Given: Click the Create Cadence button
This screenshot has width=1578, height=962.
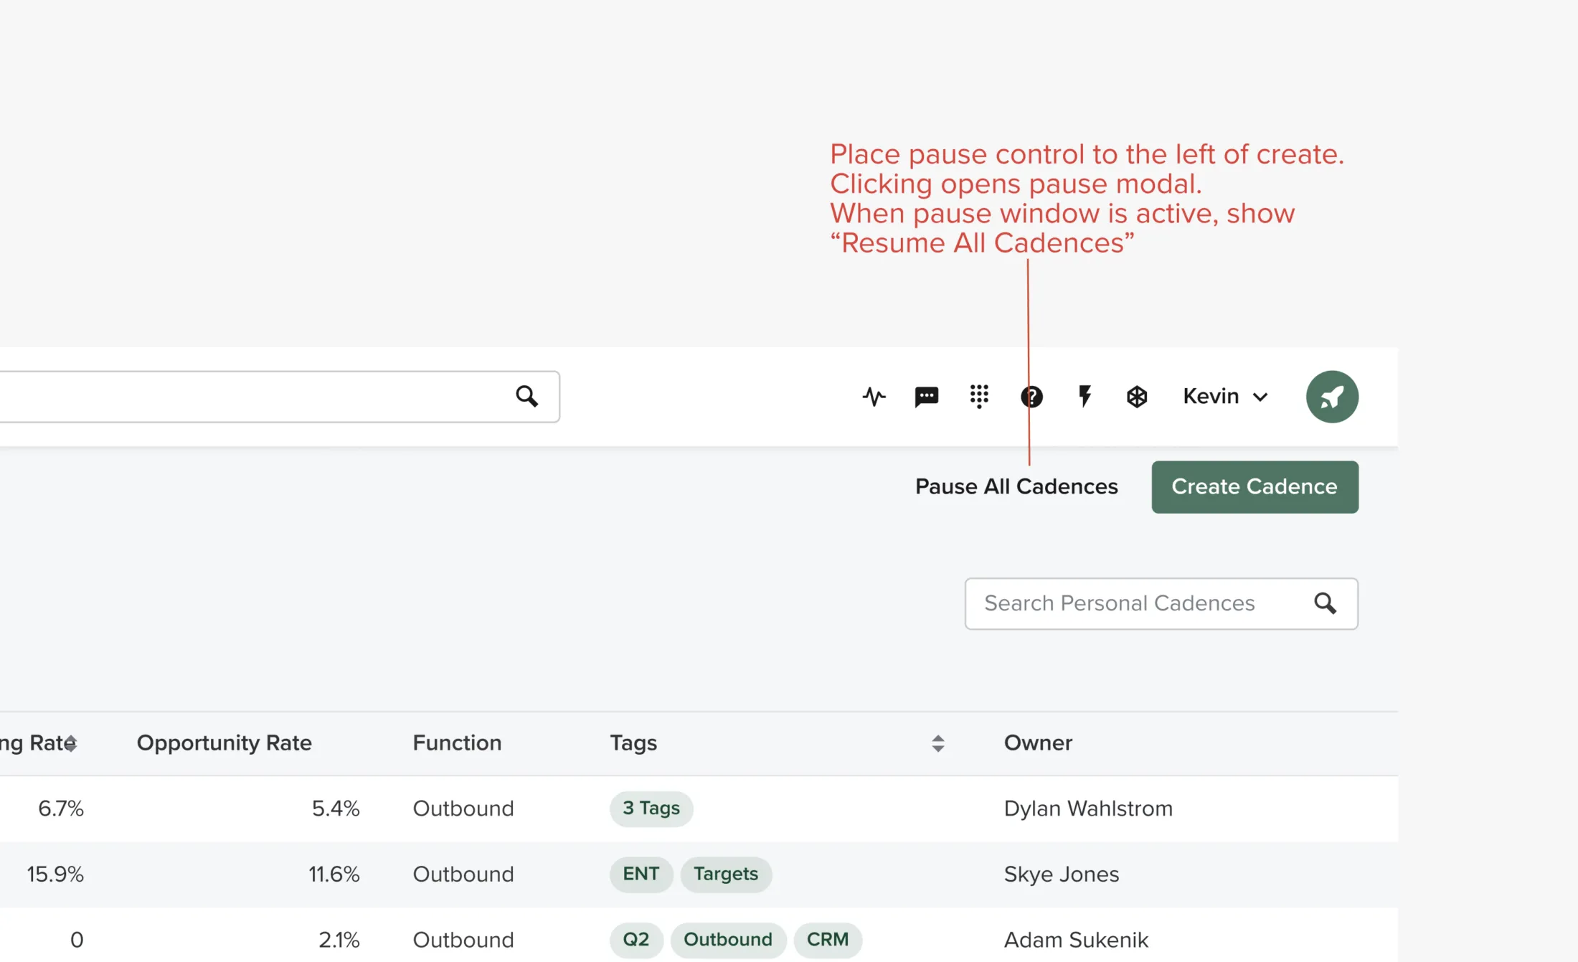Looking at the screenshot, I should pyautogui.click(x=1255, y=486).
